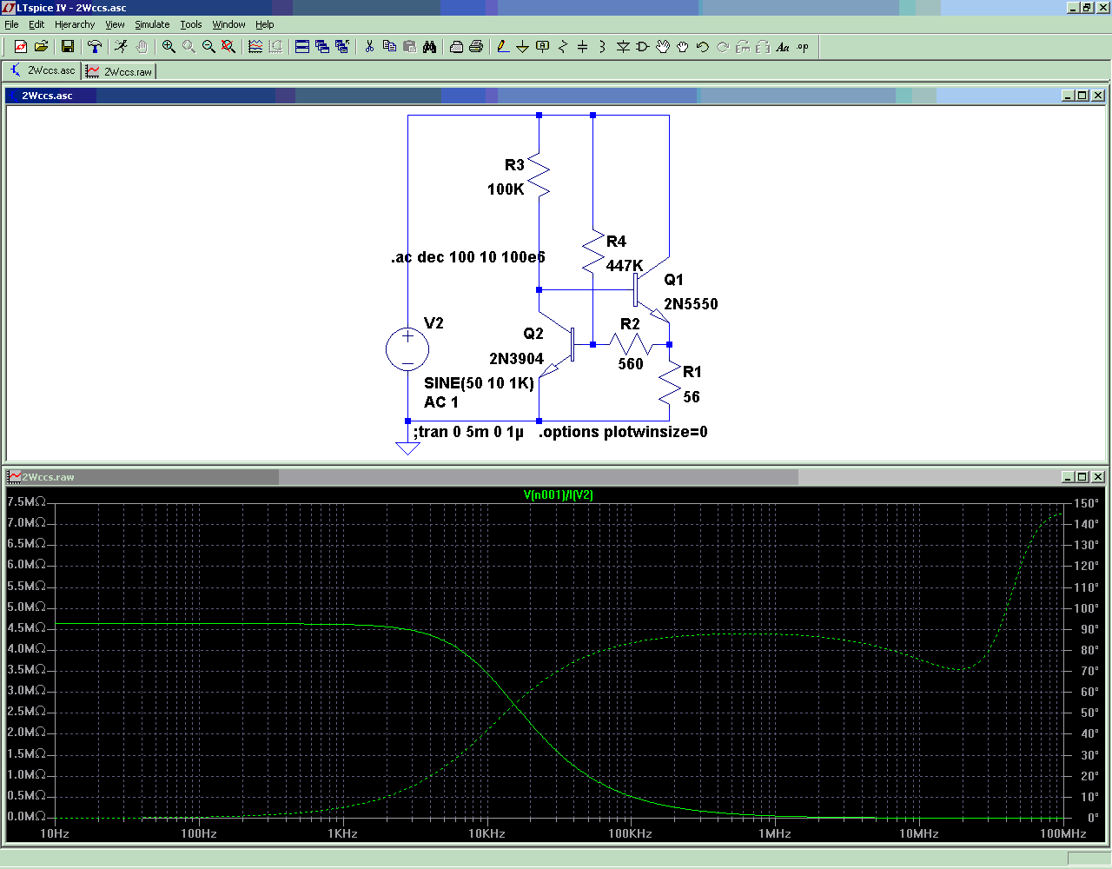Select the Drag closed hand tool
Screen dimensions: 1112x869
click(683, 47)
